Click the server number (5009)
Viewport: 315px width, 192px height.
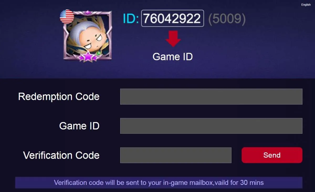tap(227, 19)
